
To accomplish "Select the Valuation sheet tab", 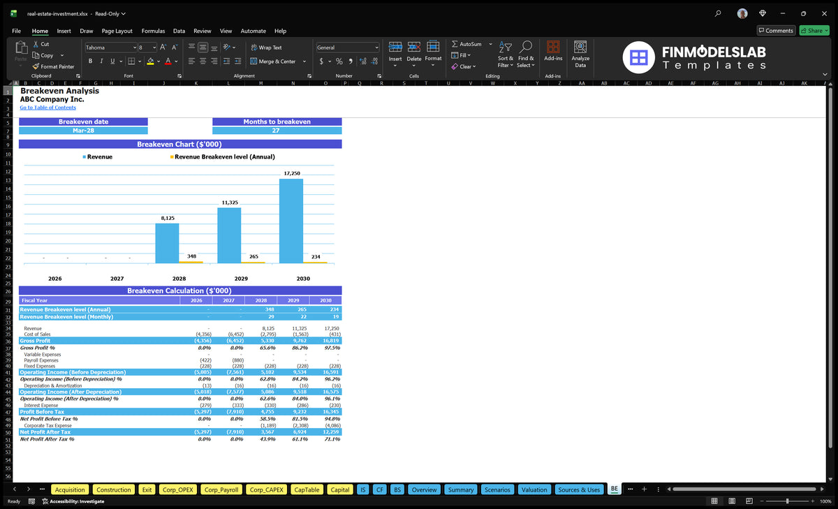I will (x=534, y=489).
